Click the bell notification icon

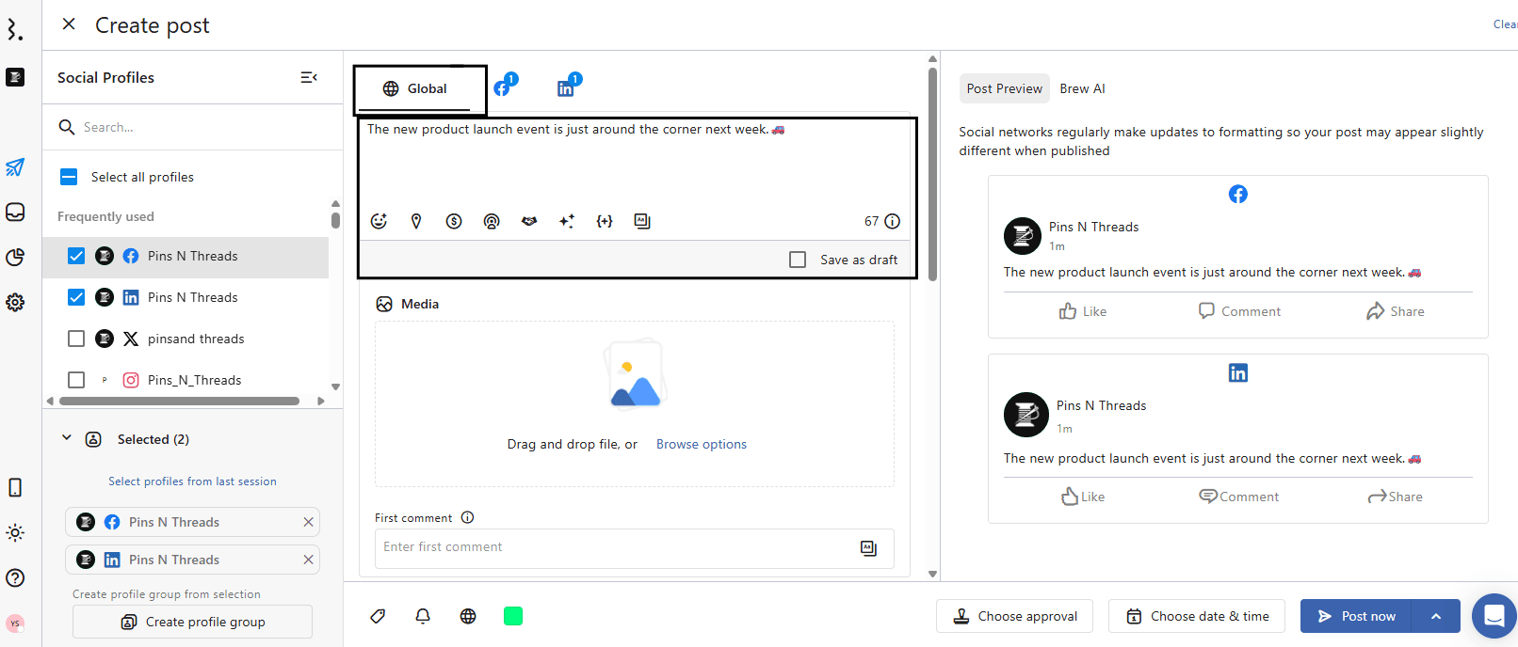click(x=423, y=616)
